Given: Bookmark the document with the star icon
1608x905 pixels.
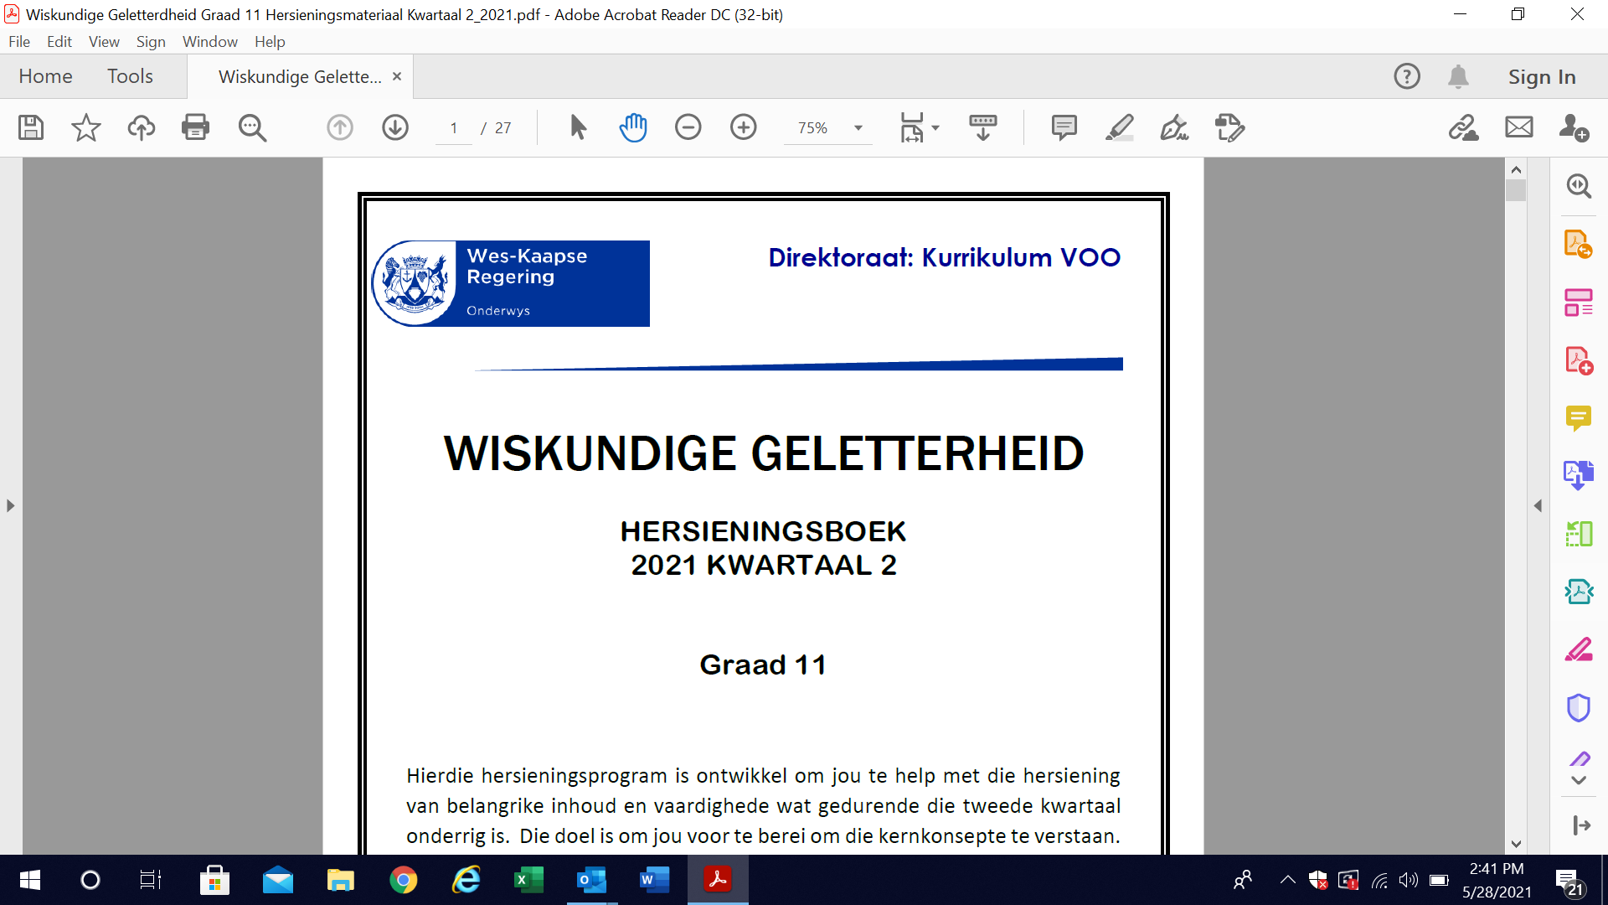Looking at the screenshot, I should [85, 127].
